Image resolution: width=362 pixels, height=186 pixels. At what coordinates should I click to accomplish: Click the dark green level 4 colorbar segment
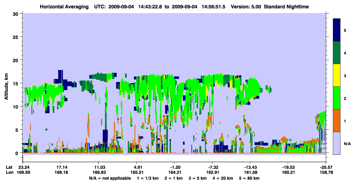click(337, 53)
